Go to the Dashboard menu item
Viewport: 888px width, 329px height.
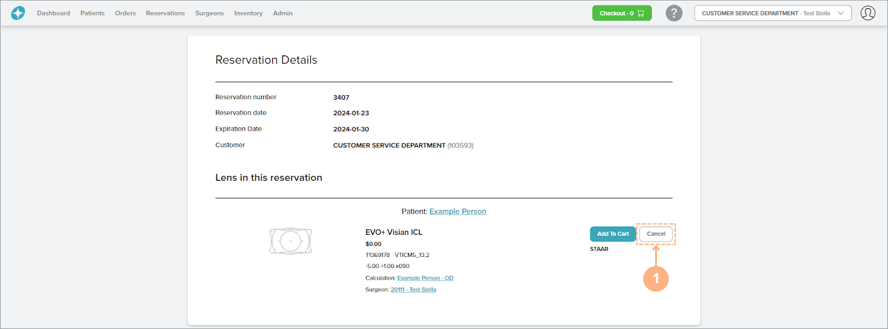coord(53,13)
